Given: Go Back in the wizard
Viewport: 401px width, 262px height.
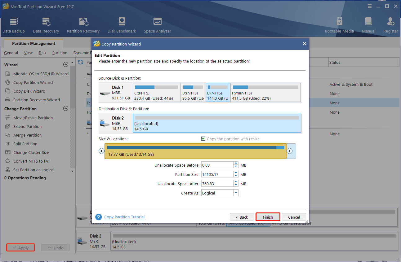Looking at the screenshot, I should [x=242, y=217].
